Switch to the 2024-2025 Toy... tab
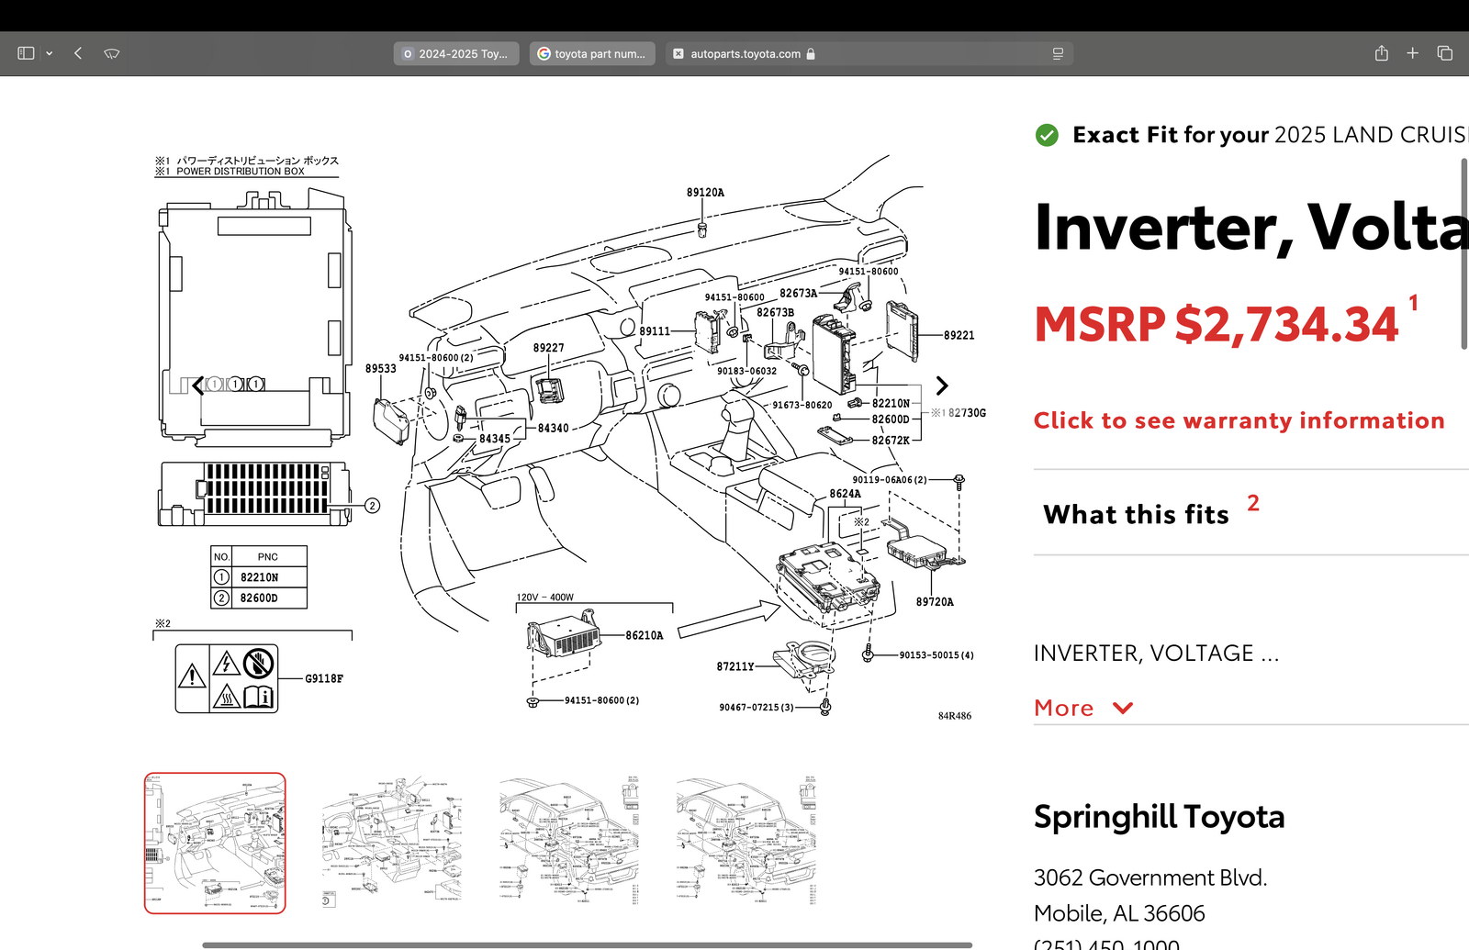 point(456,53)
